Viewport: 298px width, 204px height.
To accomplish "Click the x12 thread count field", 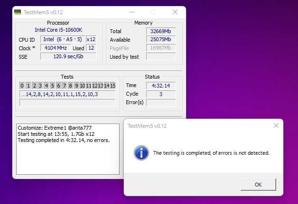I will click(91, 39).
